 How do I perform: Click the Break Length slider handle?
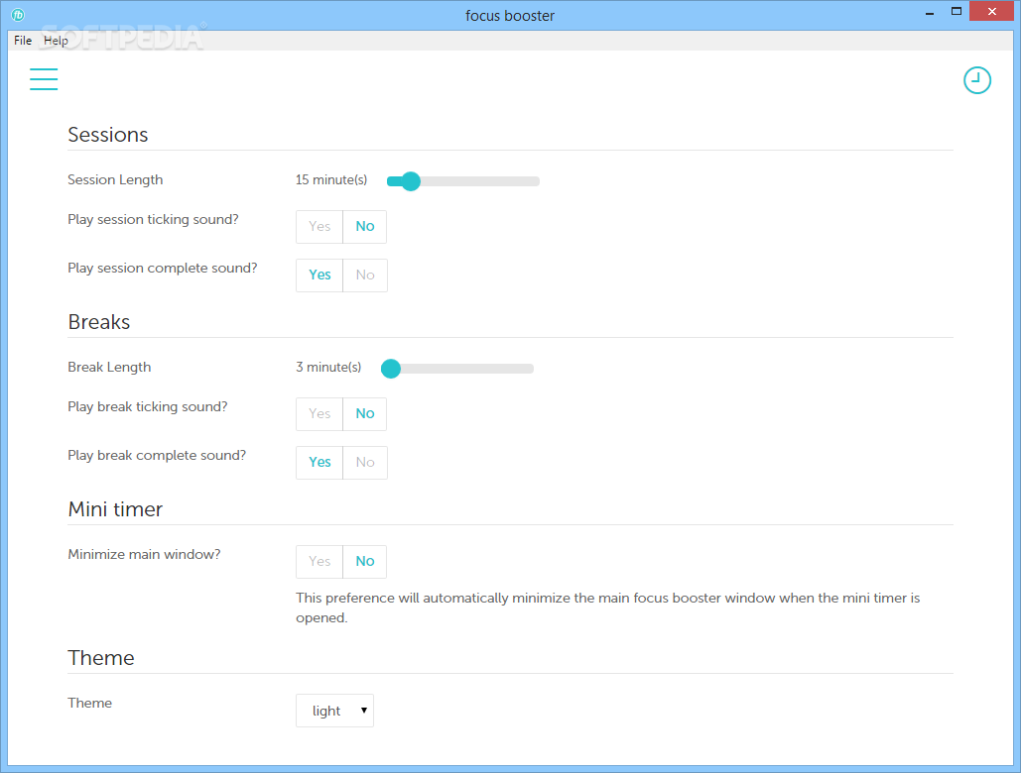[x=391, y=369]
